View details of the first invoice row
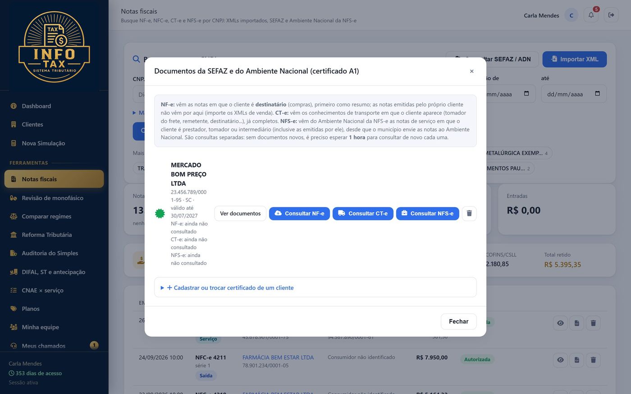This screenshot has width=631, height=394. (x=560, y=323)
